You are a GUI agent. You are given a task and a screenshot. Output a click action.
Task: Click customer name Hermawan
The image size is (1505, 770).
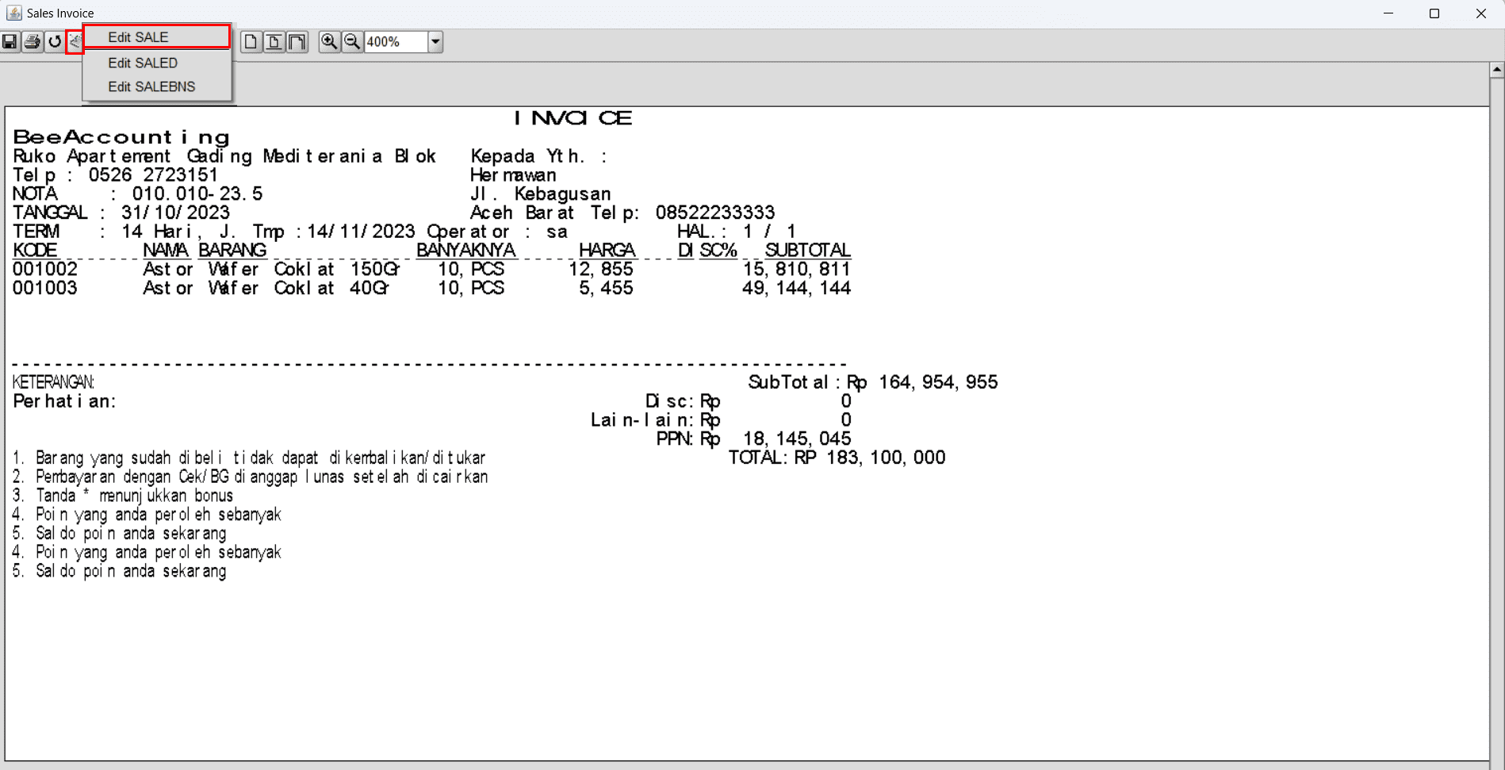coord(513,175)
